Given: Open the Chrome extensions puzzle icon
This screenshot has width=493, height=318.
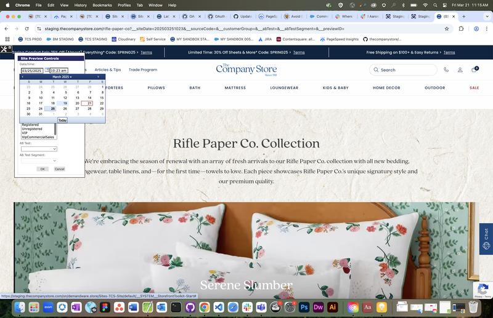Looking at the screenshot, I should 462,28.
